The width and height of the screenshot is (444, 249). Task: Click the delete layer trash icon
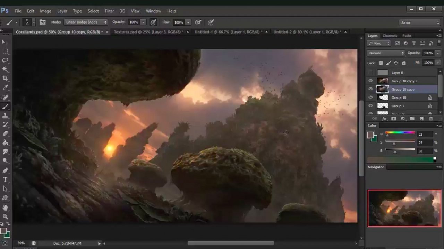pos(431,118)
